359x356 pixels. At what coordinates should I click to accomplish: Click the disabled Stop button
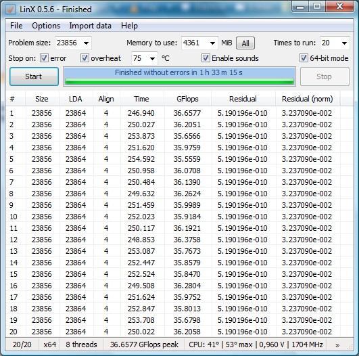pos(325,76)
